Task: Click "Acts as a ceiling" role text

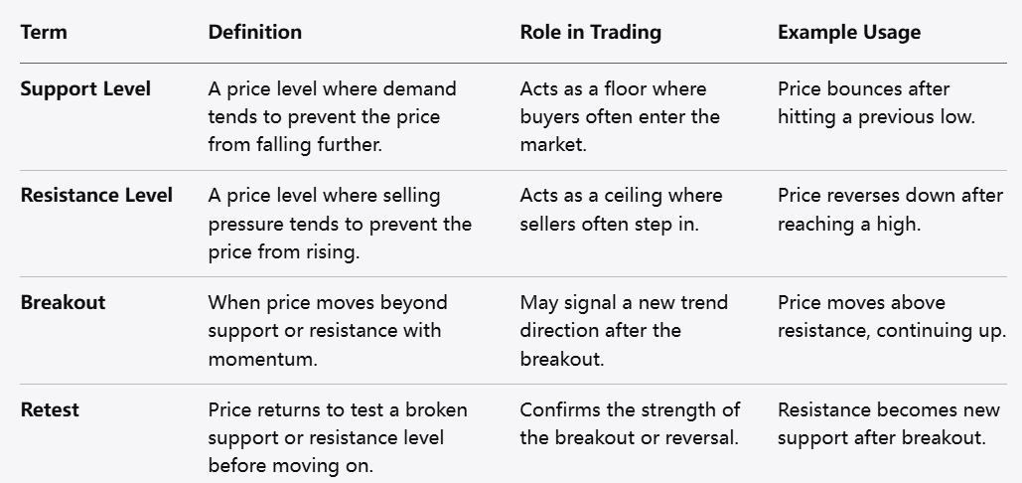Action: pos(621,209)
